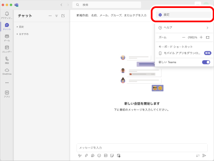Viewport: 214px width, 161px height.
Task: Click the メッセージを入力 message box
Action: 142,148
